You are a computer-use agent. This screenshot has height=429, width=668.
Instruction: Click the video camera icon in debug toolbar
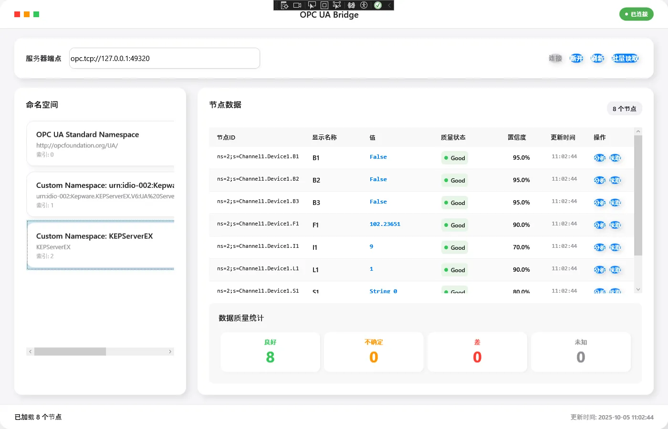click(x=297, y=5)
